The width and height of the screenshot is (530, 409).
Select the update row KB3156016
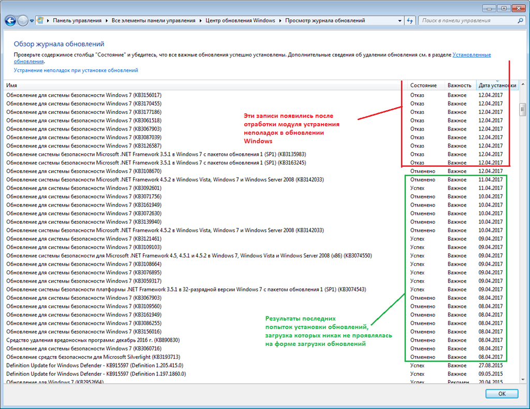point(261,332)
